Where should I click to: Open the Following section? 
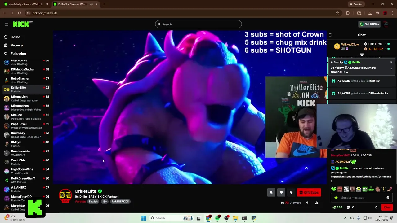coord(18,54)
